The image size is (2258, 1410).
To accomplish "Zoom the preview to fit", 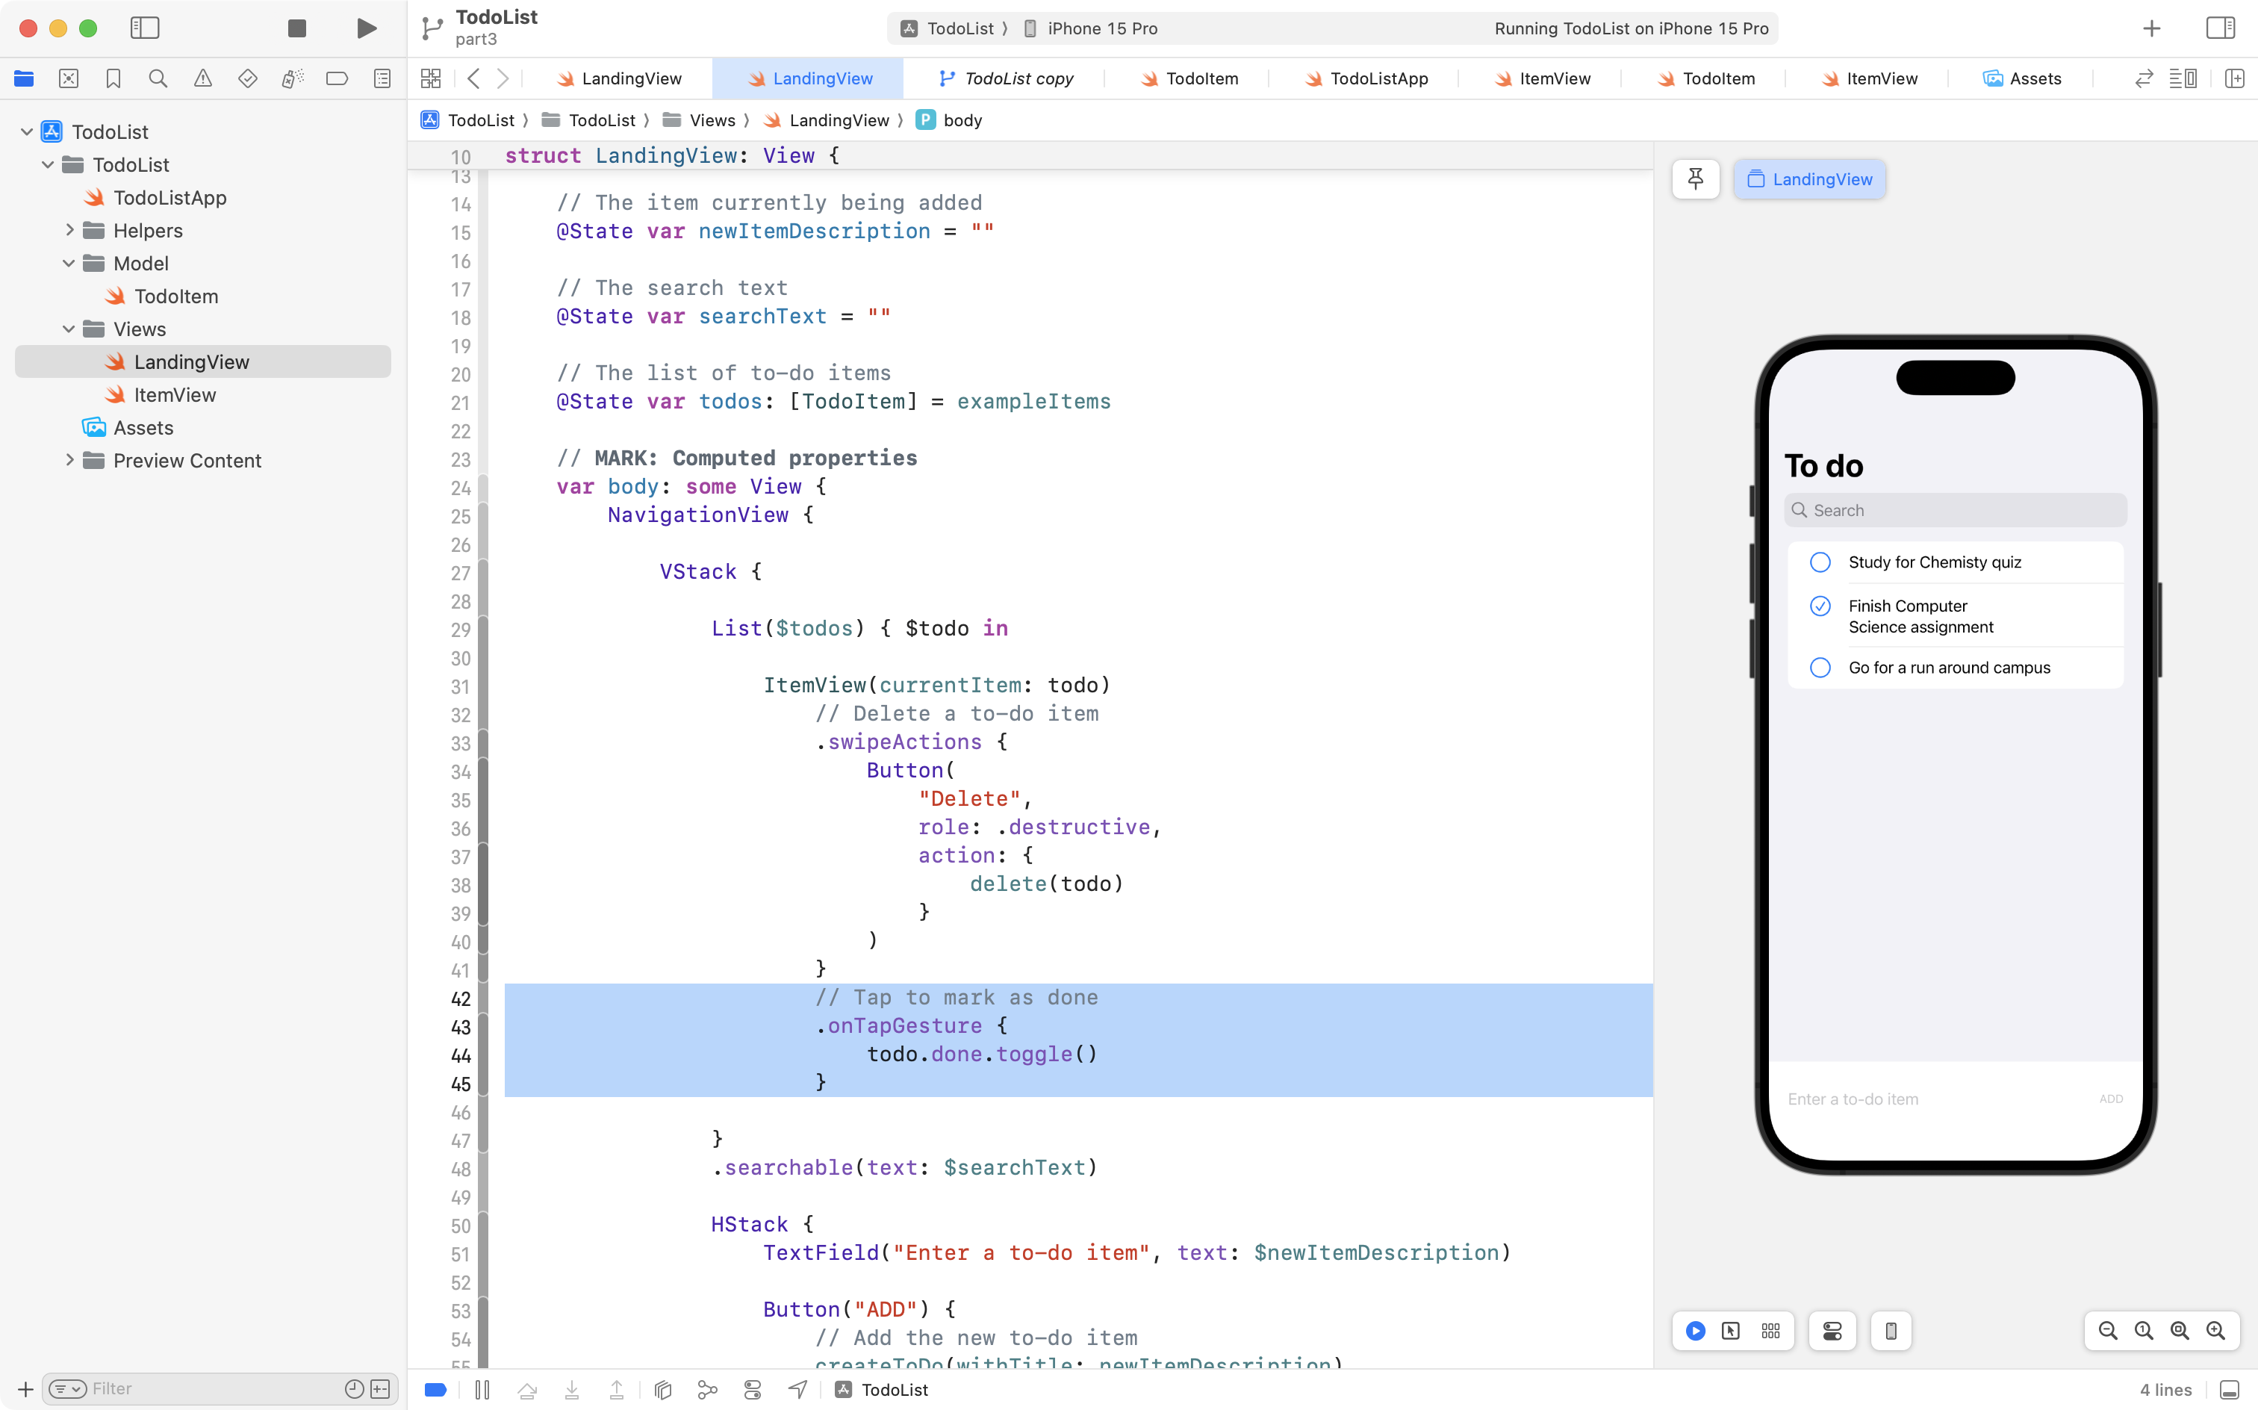I will coord(2180,1331).
